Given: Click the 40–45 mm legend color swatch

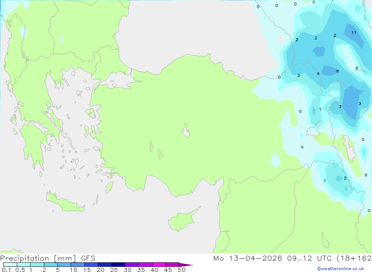Looking at the screenshot, I should coord(159,265).
